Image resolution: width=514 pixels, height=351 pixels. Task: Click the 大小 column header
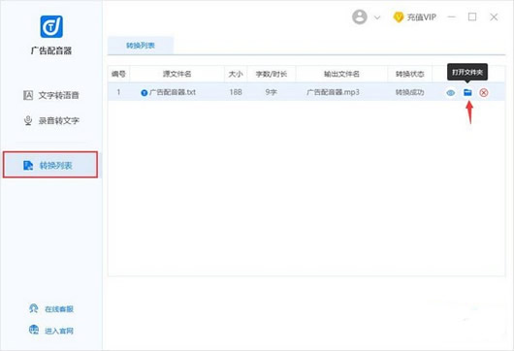coord(236,74)
